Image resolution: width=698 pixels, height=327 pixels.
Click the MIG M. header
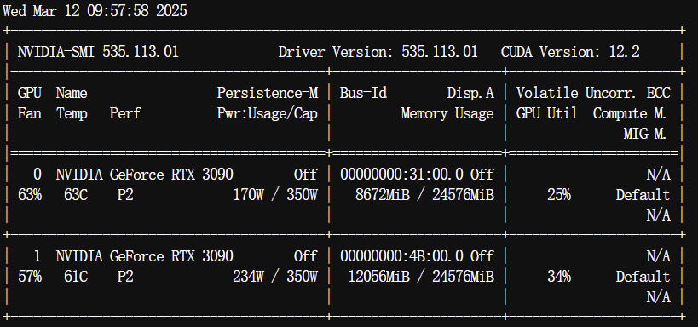(644, 134)
